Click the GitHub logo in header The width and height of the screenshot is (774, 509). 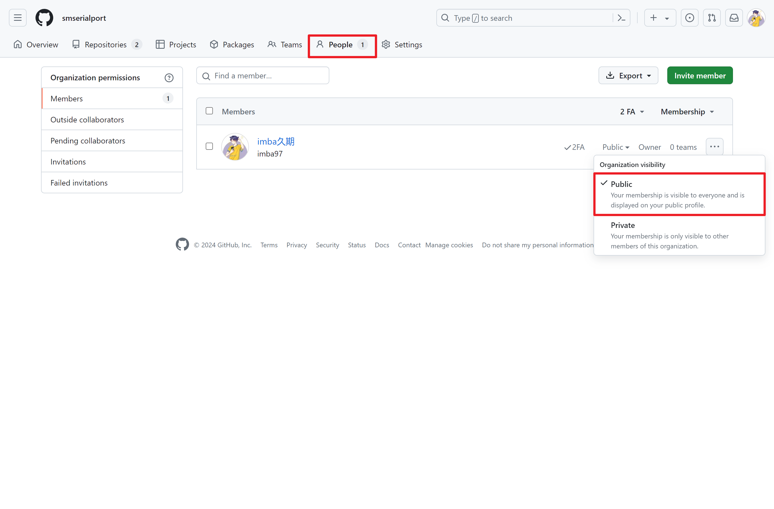[44, 18]
